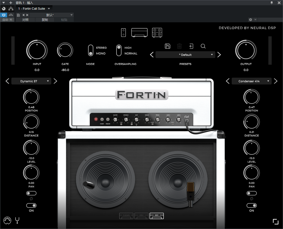Open the cabinet section icon
The height and width of the screenshot is (229, 283).
pyautogui.click(x=157, y=32)
